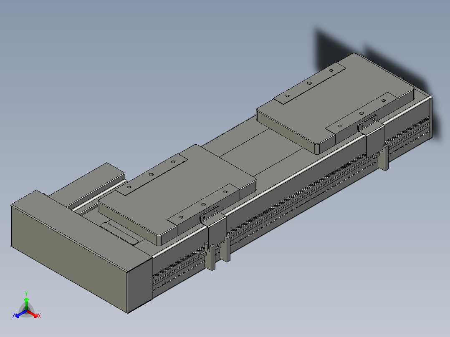Select the large motor housing box at the actuator end
Viewport: 450px width, 337px height.
click(82, 251)
